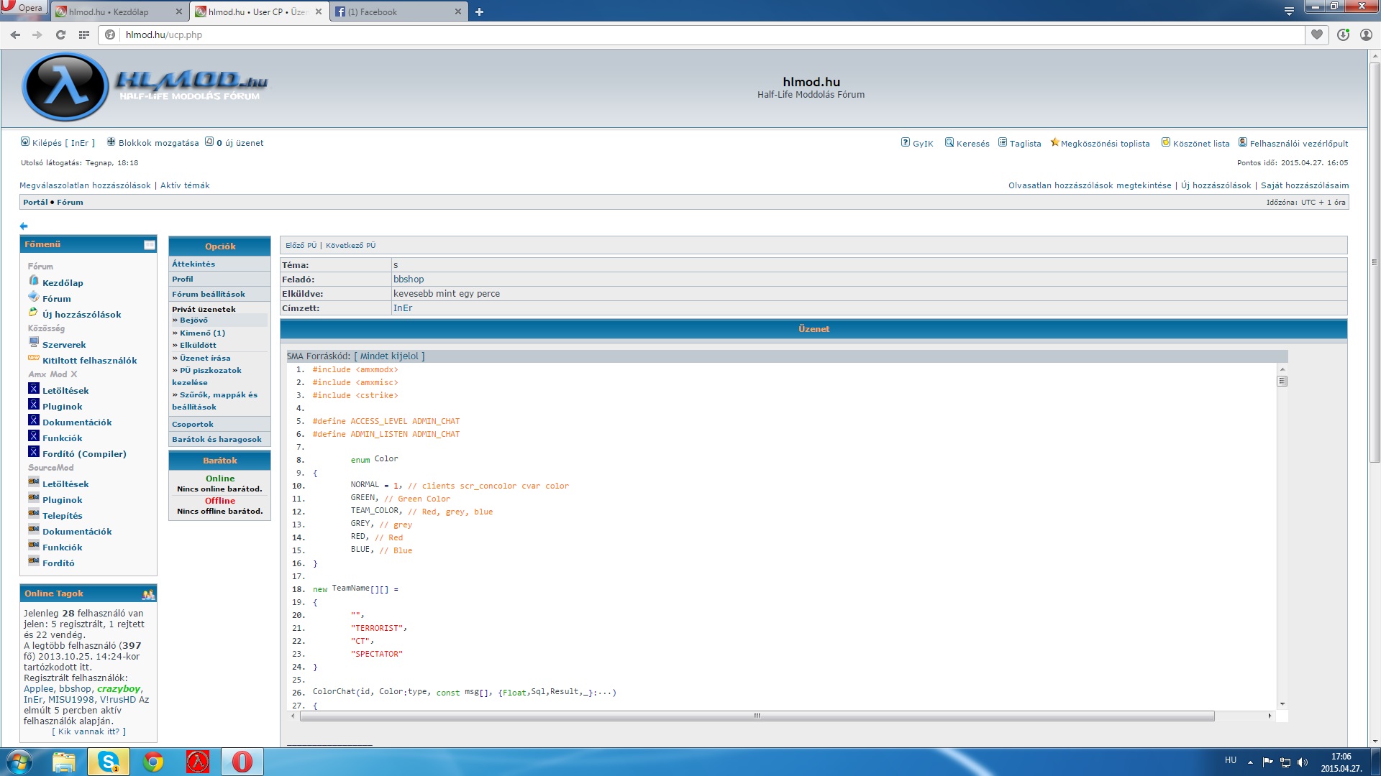This screenshot has width=1381, height=776.
Task: Click scroll down arrow of code box
Action: click(1282, 704)
